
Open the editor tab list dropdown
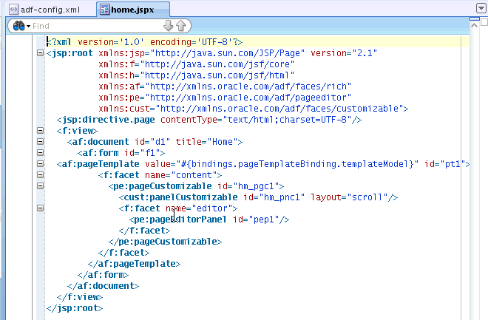481,8
